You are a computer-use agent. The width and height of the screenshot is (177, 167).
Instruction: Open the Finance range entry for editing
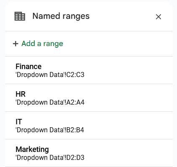(x=89, y=70)
